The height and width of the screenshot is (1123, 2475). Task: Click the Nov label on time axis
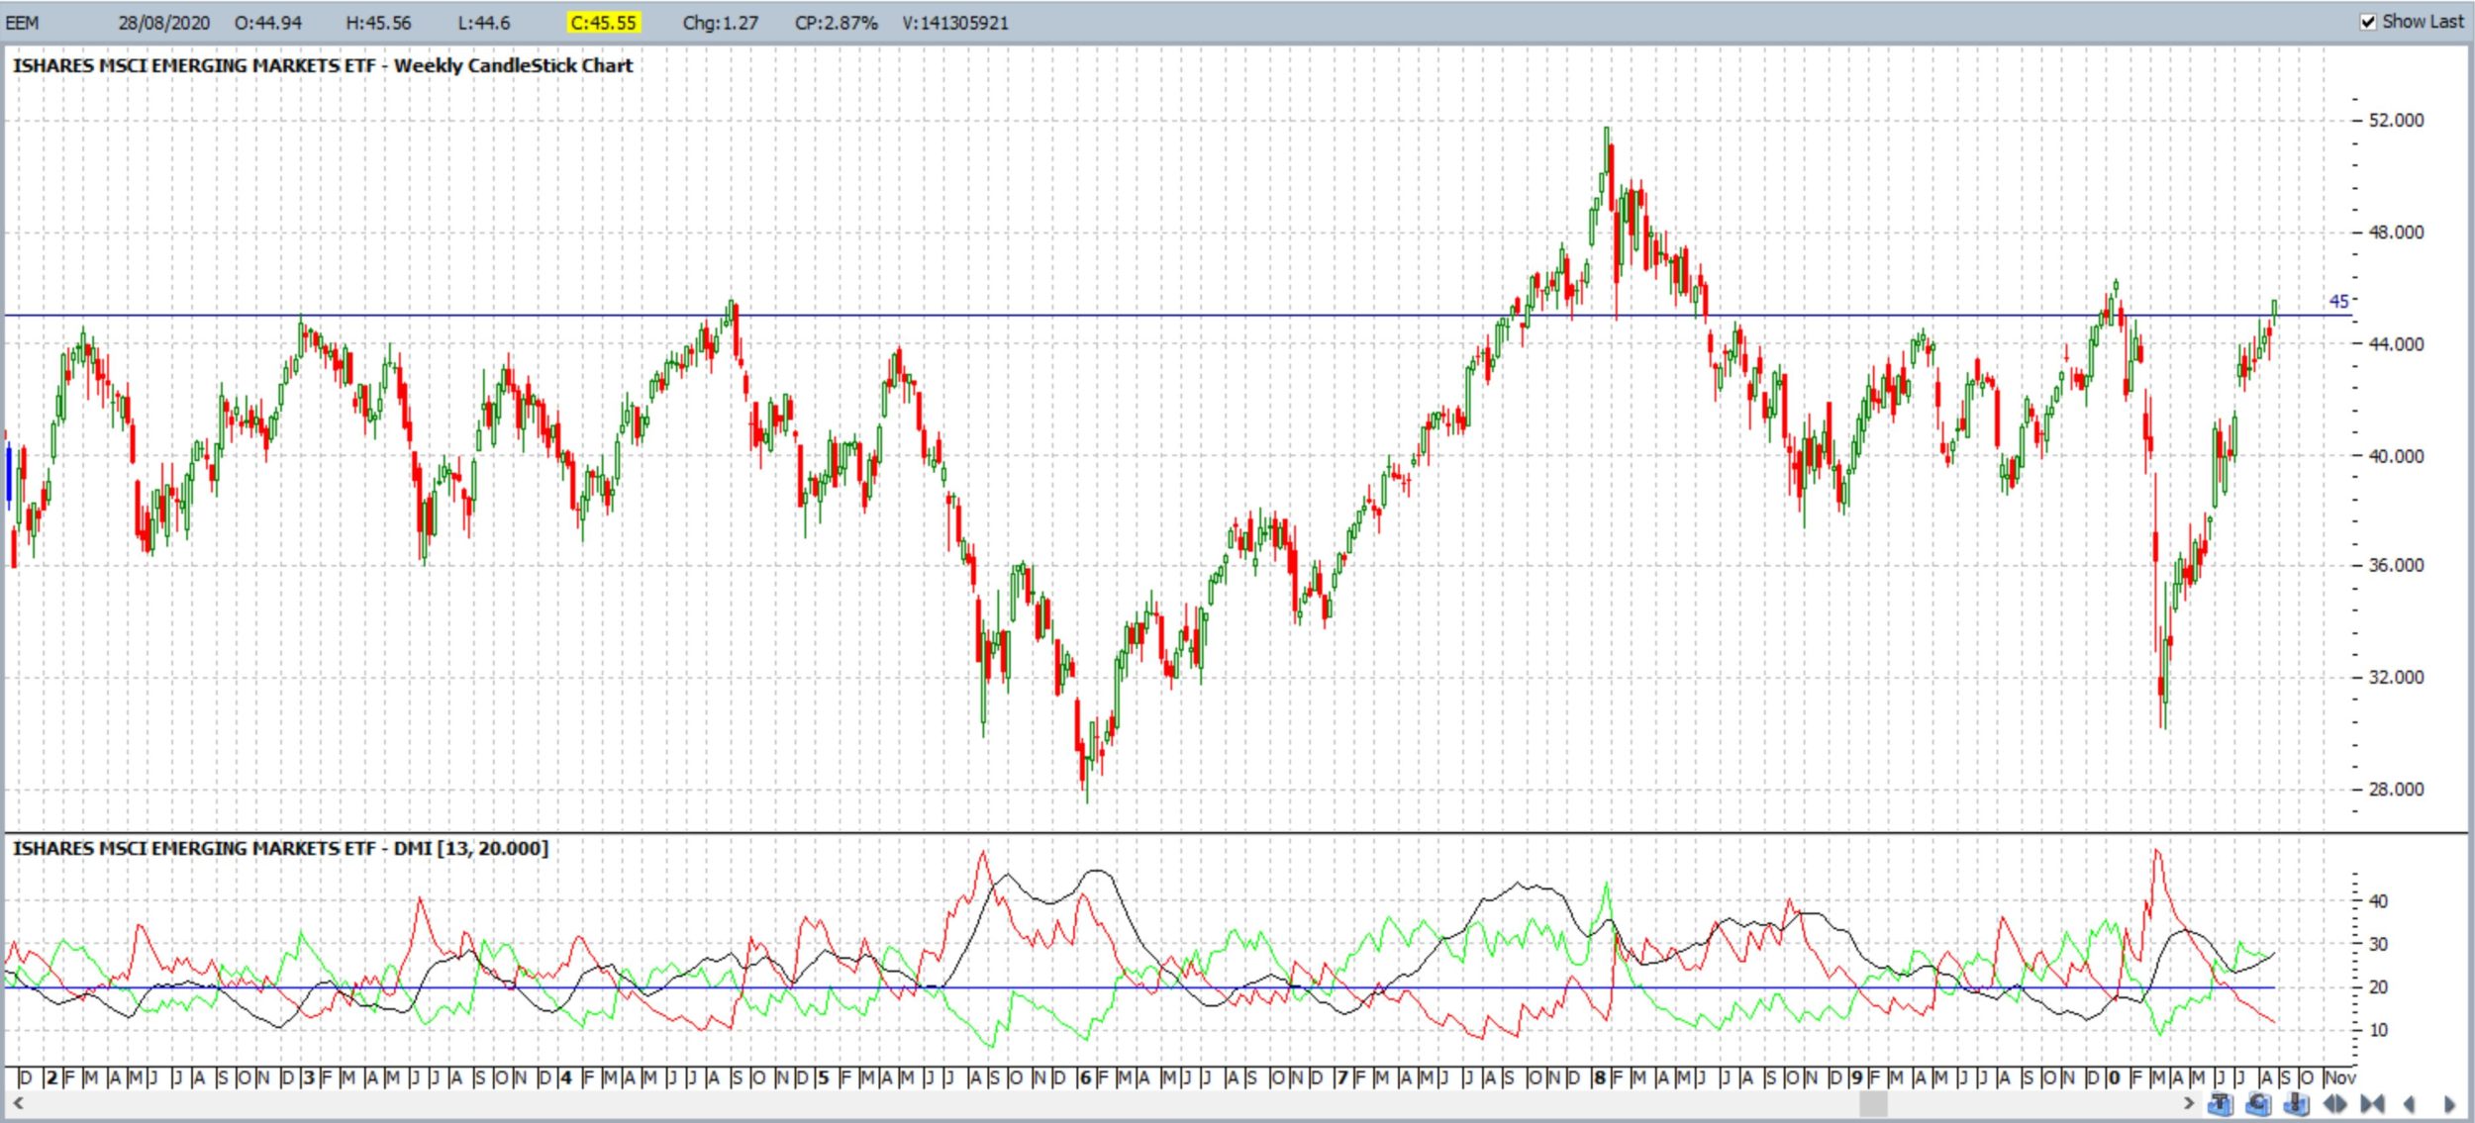point(2339,1078)
